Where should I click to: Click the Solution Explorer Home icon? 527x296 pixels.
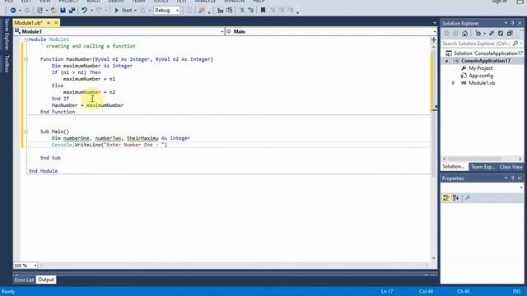click(x=464, y=34)
